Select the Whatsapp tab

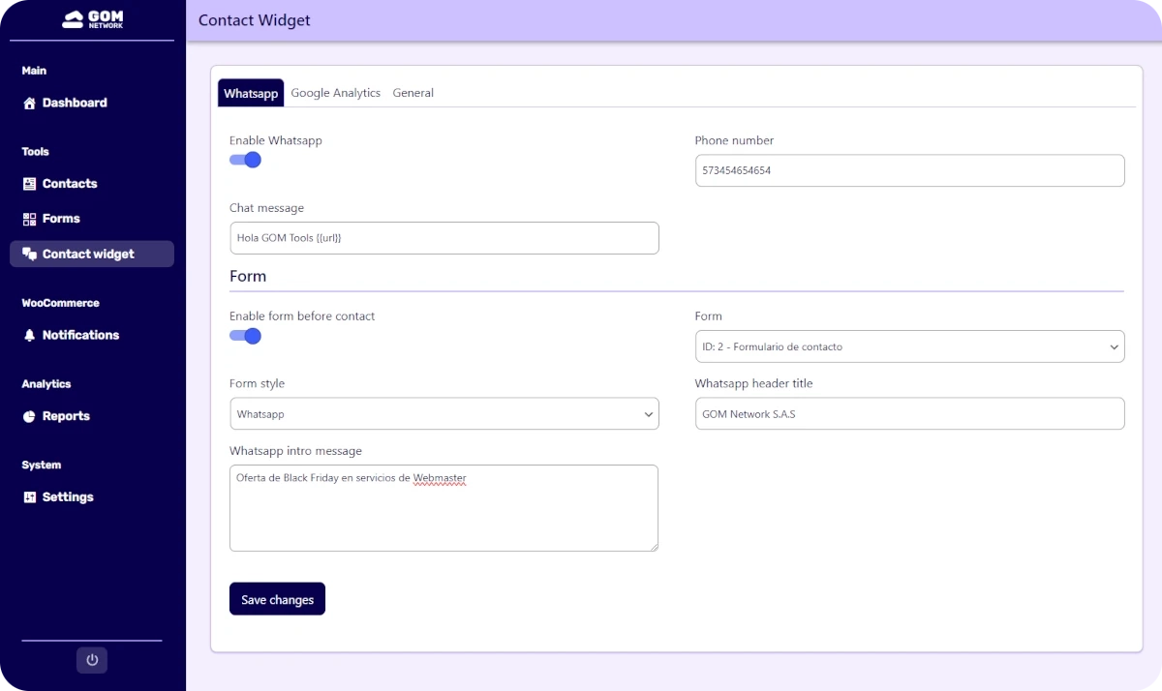point(251,93)
